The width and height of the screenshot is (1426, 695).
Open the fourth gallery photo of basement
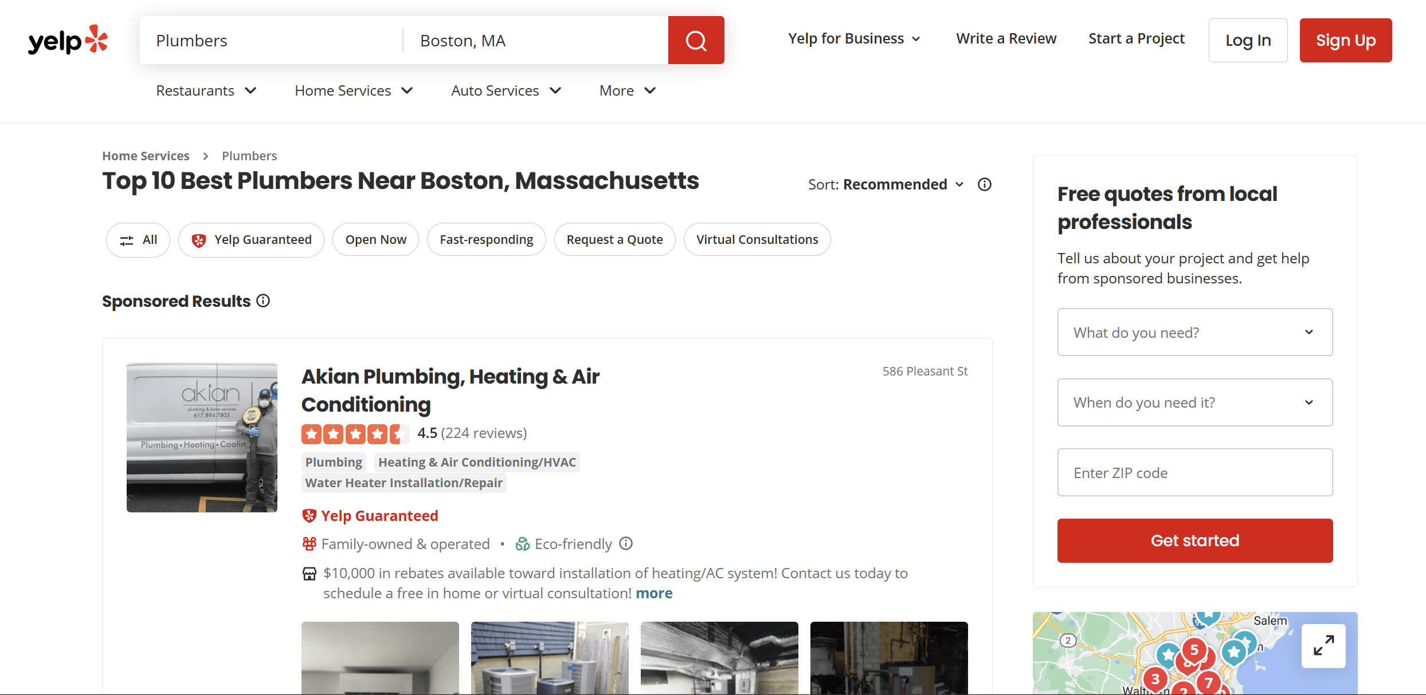point(889,658)
